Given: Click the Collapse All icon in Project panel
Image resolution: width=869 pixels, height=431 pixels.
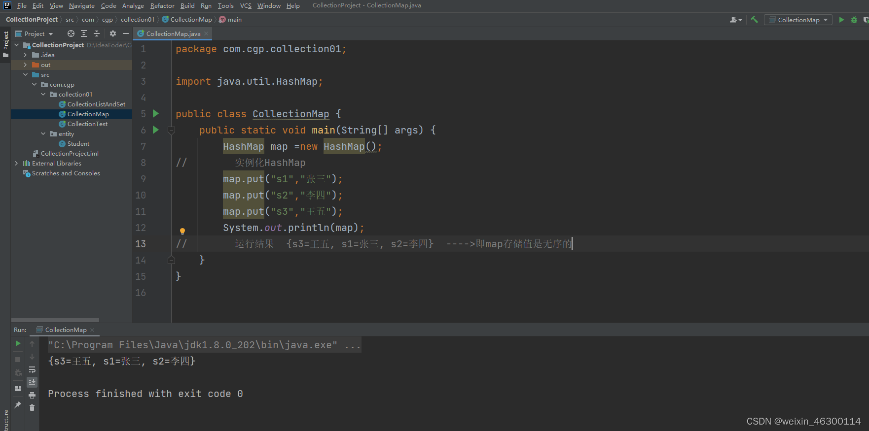Looking at the screenshot, I should coord(97,33).
